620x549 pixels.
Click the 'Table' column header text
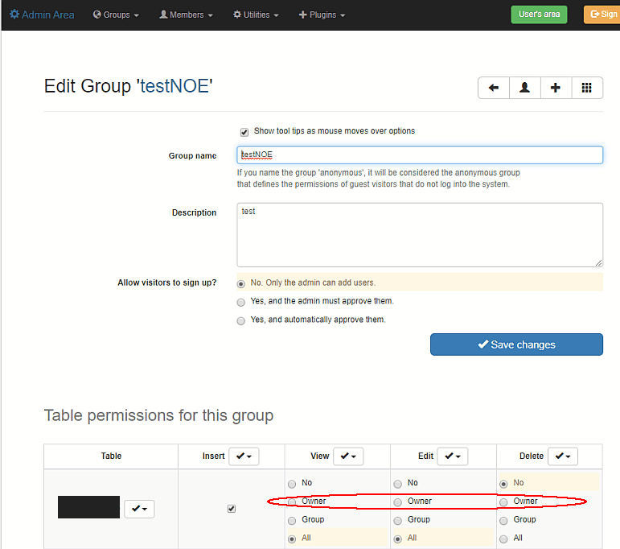[x=111, y=456]
